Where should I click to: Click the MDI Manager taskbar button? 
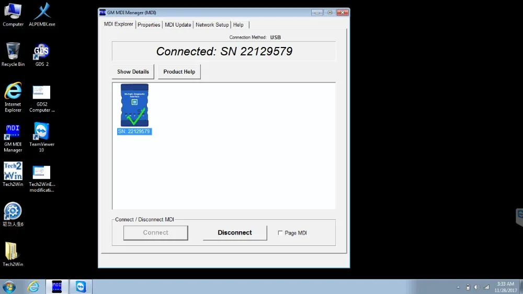point(56,287)
